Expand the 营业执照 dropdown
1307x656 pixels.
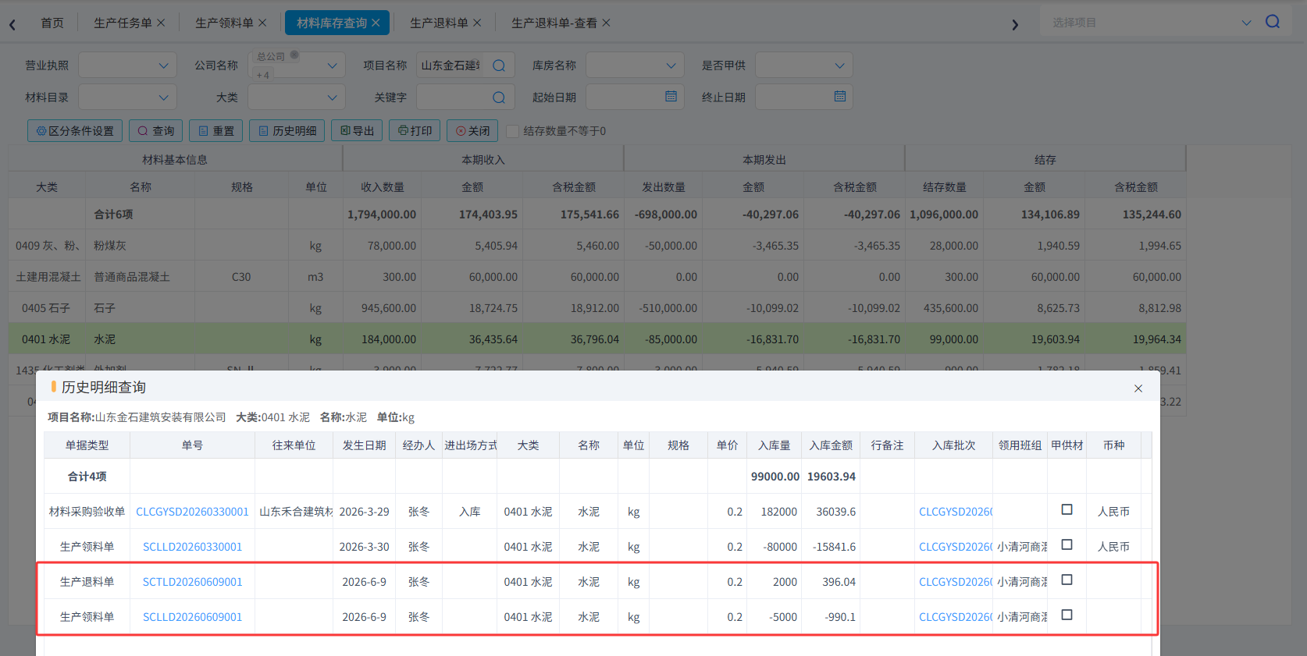pos(128,66)
